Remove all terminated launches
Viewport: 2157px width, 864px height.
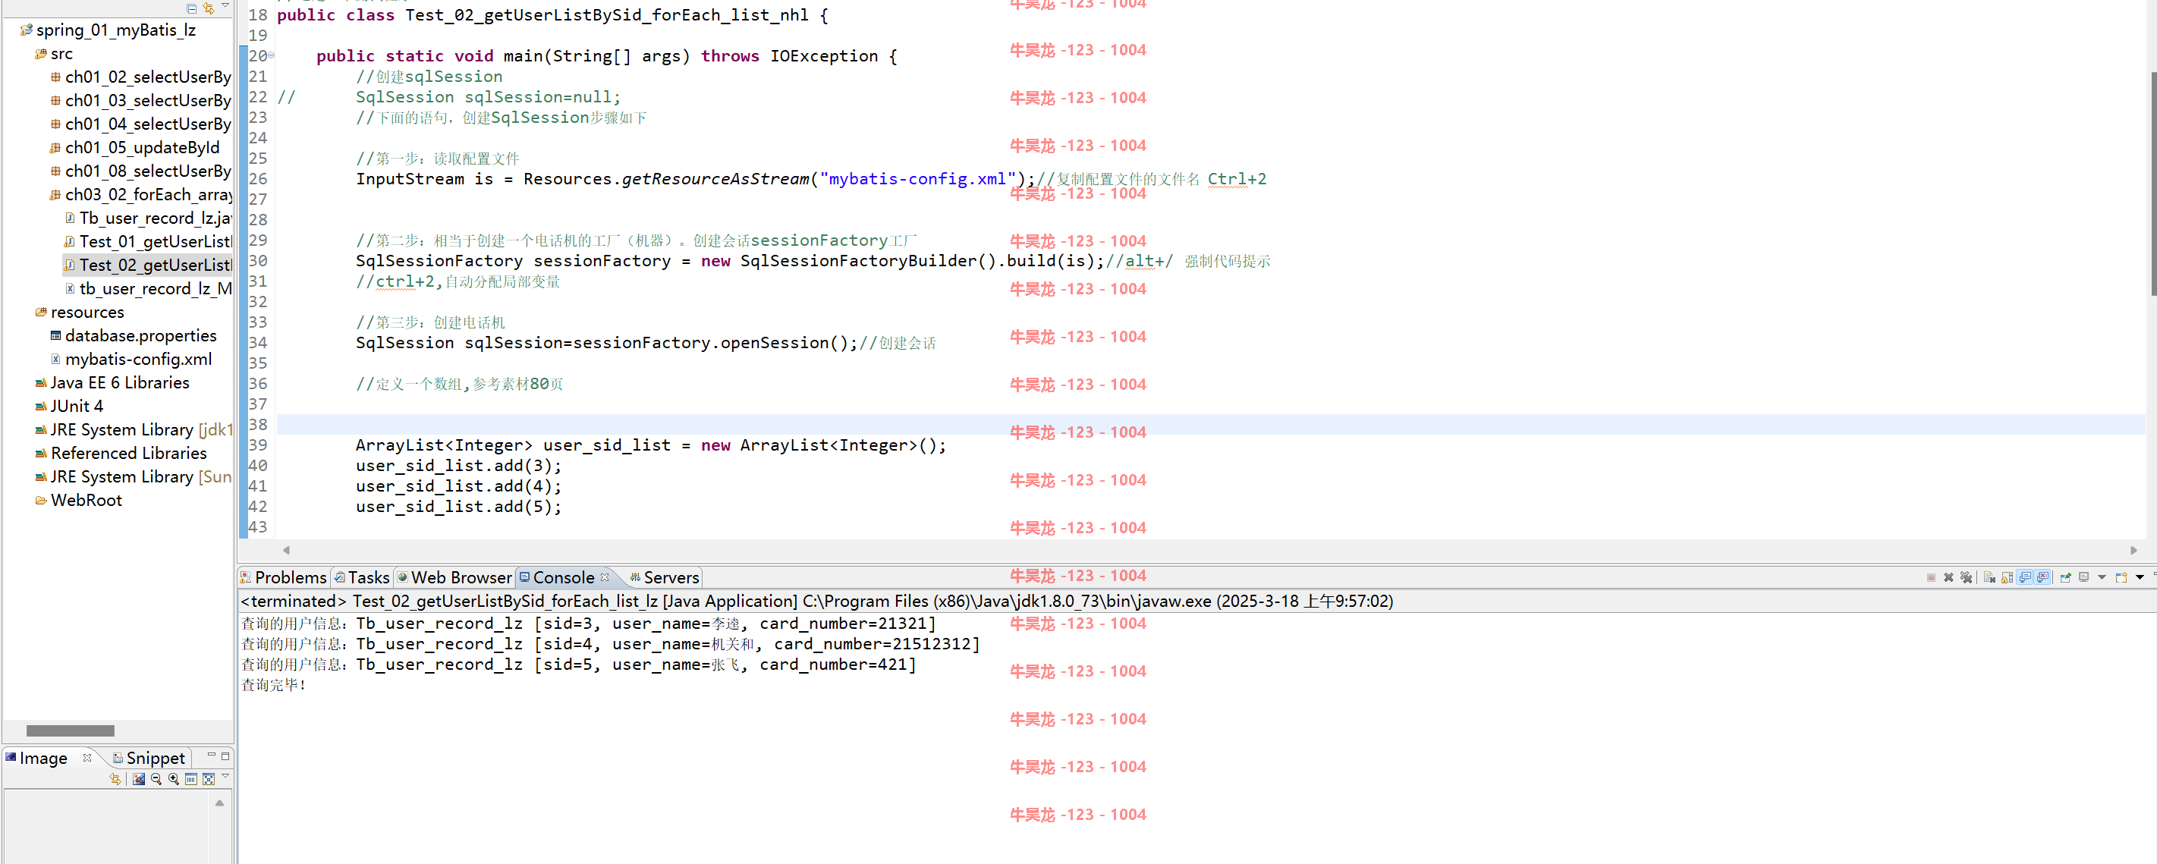click(1966, 577)
